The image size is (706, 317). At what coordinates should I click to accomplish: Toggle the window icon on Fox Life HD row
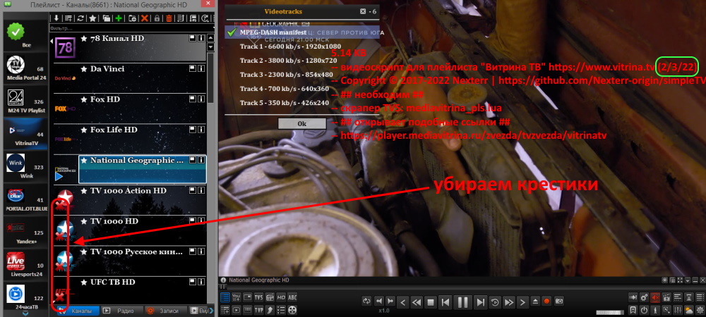pyautogui.click(x=192, y=130)
